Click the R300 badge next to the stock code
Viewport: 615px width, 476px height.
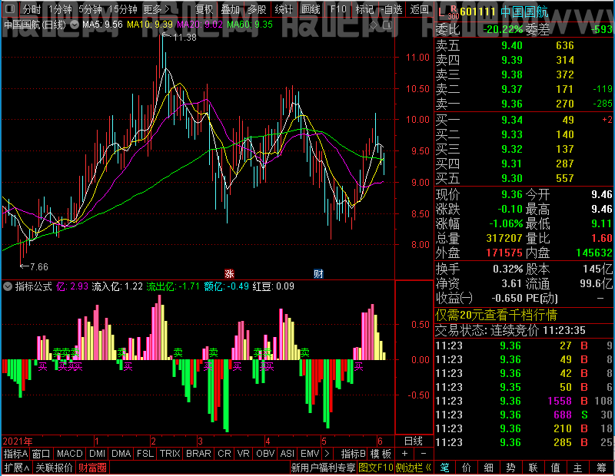(453, 12)
